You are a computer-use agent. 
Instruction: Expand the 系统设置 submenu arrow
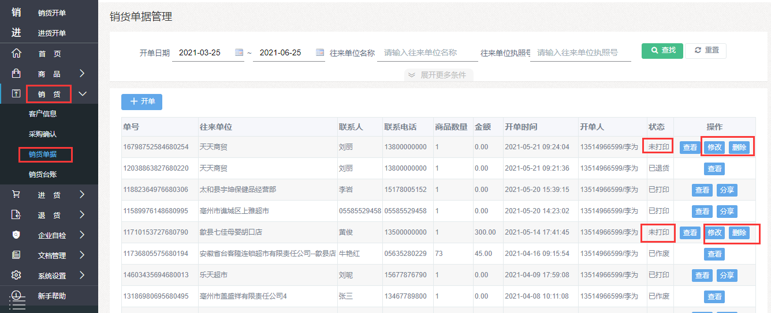click(x=82, y=275)
